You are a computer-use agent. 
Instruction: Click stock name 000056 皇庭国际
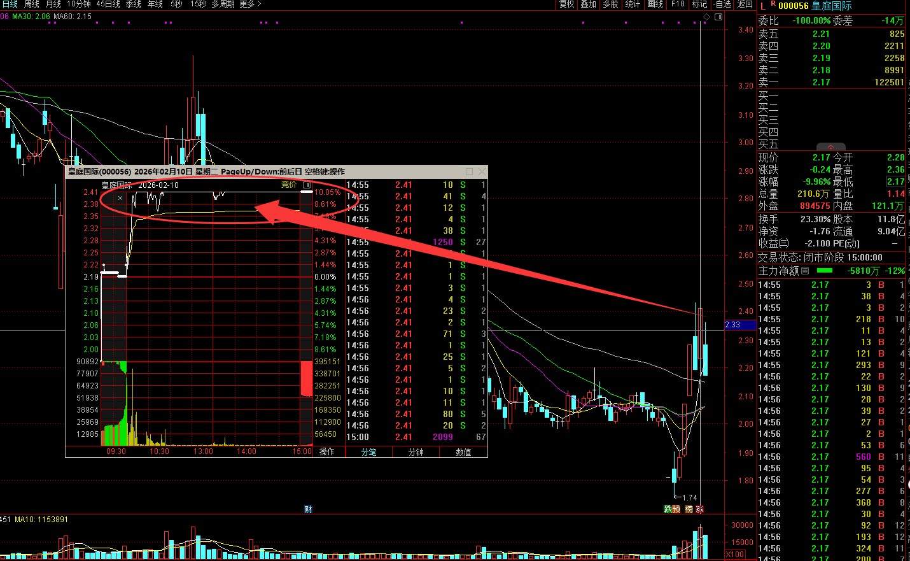tap(815, 6)
